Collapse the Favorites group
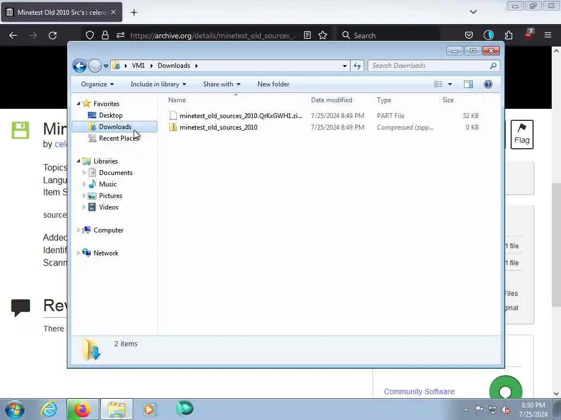The height and width of the screenshot is (420, 561). pos(78,103)
